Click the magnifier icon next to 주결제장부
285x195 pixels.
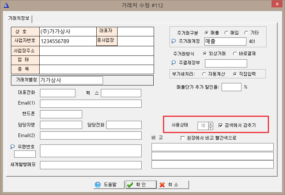pos(173,63)
